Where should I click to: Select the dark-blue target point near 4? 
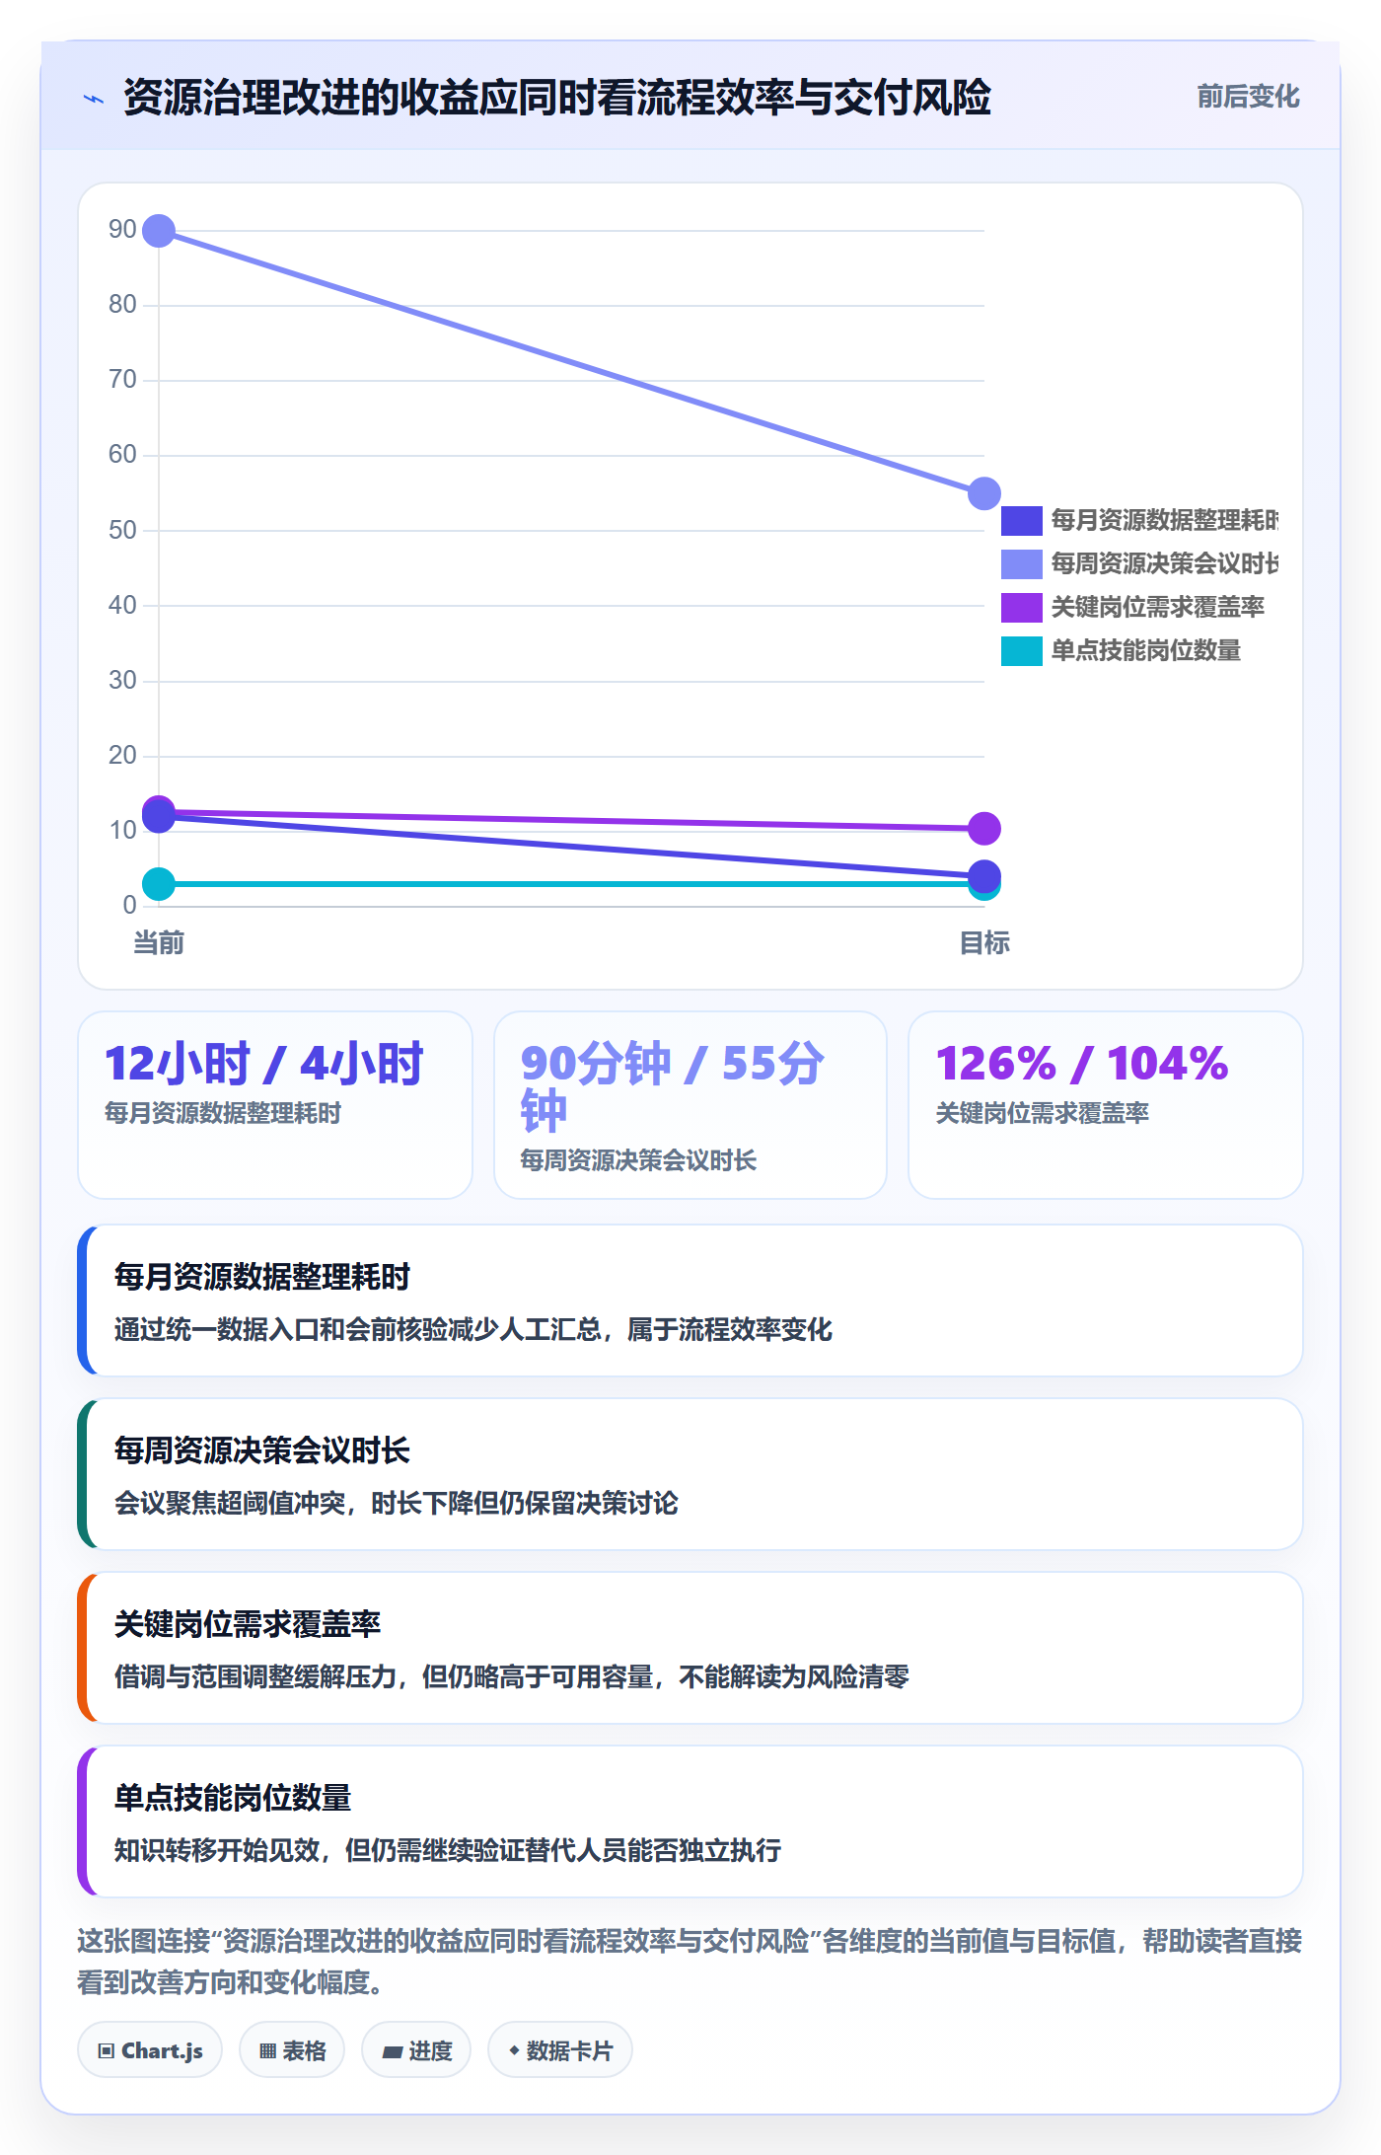(983, 875)
